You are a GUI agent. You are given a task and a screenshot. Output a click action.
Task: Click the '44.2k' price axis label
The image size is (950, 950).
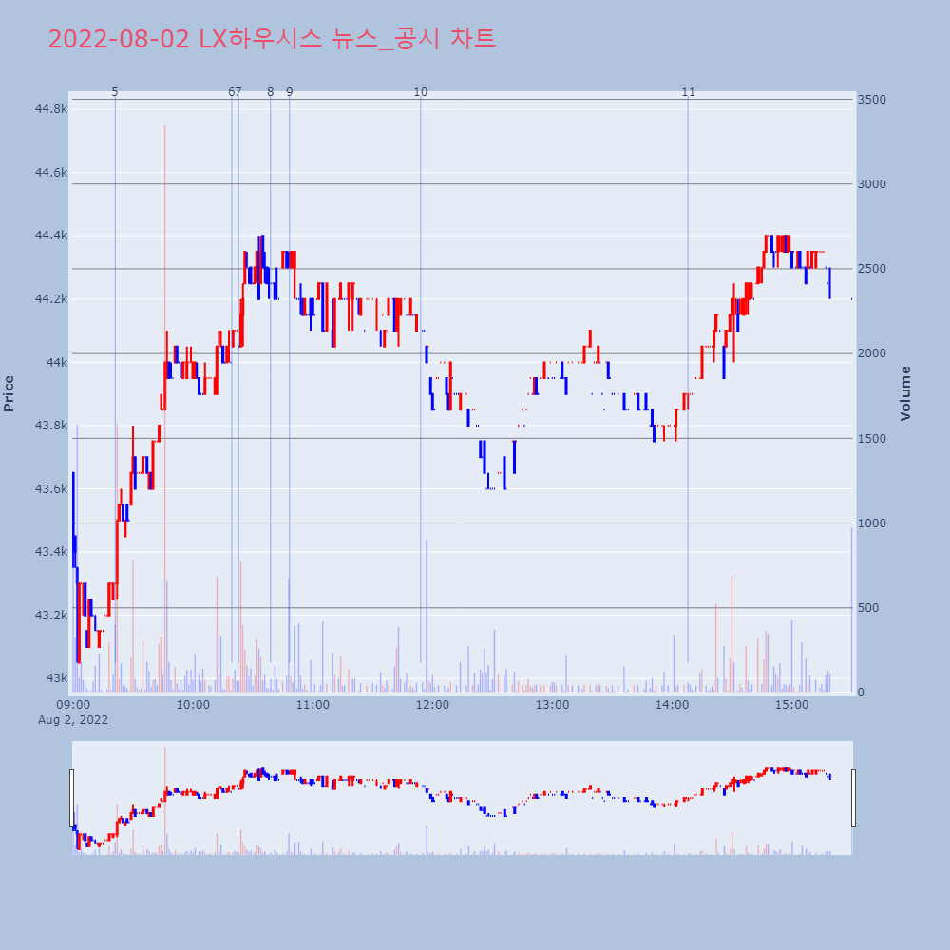(x=51, y=298)
